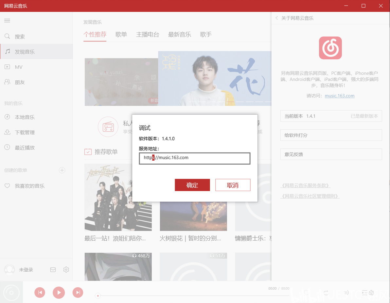Click the 推荐歌单 calendar check icon
Screen dimensions: 390x303
[x=88, y=151]
